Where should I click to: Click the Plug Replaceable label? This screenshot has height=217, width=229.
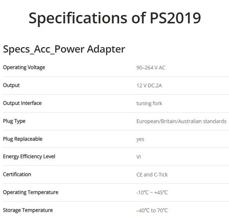(x=23, y=139)
